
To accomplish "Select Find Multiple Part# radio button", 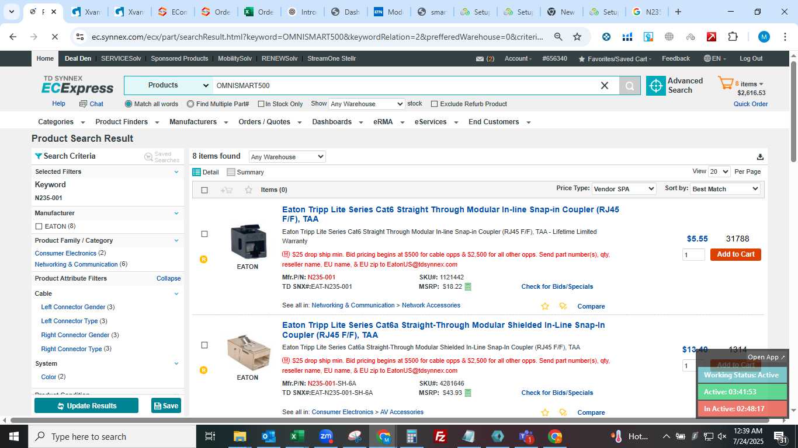I will coord(190,104).
